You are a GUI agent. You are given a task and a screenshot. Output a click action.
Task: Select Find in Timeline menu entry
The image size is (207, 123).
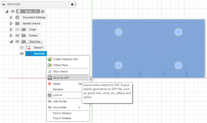point(62,118)
